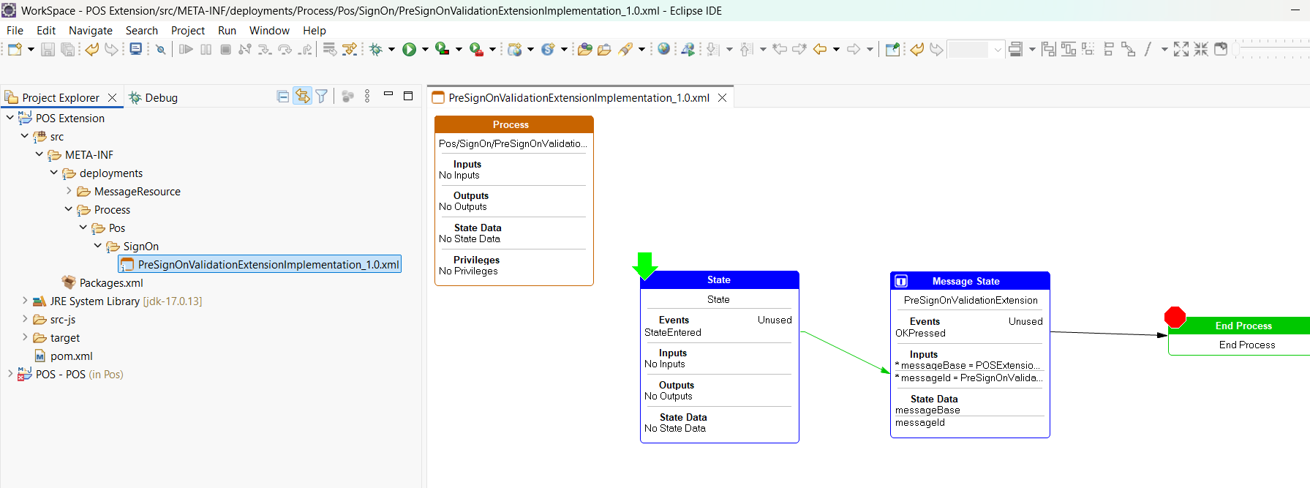The height and width of the screenshot is (488, 1310).
Task: Expand the src-js folder
Action: (x=25, y=318)
